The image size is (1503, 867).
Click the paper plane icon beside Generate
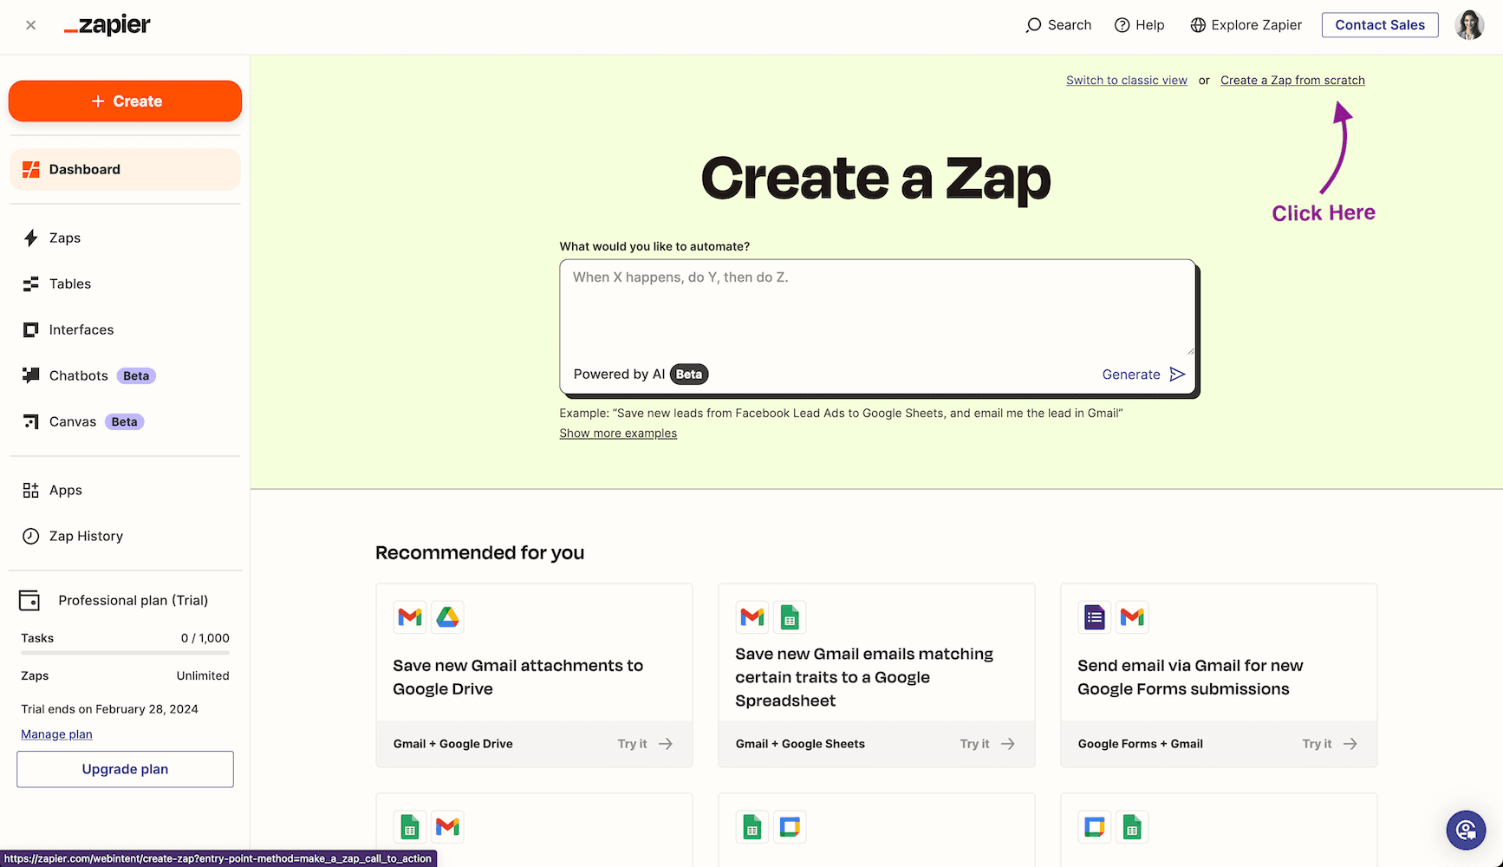1177,375
